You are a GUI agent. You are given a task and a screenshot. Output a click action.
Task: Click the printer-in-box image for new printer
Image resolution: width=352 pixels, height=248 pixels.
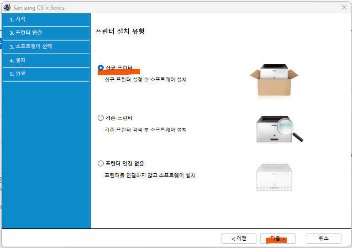[274, 80]
